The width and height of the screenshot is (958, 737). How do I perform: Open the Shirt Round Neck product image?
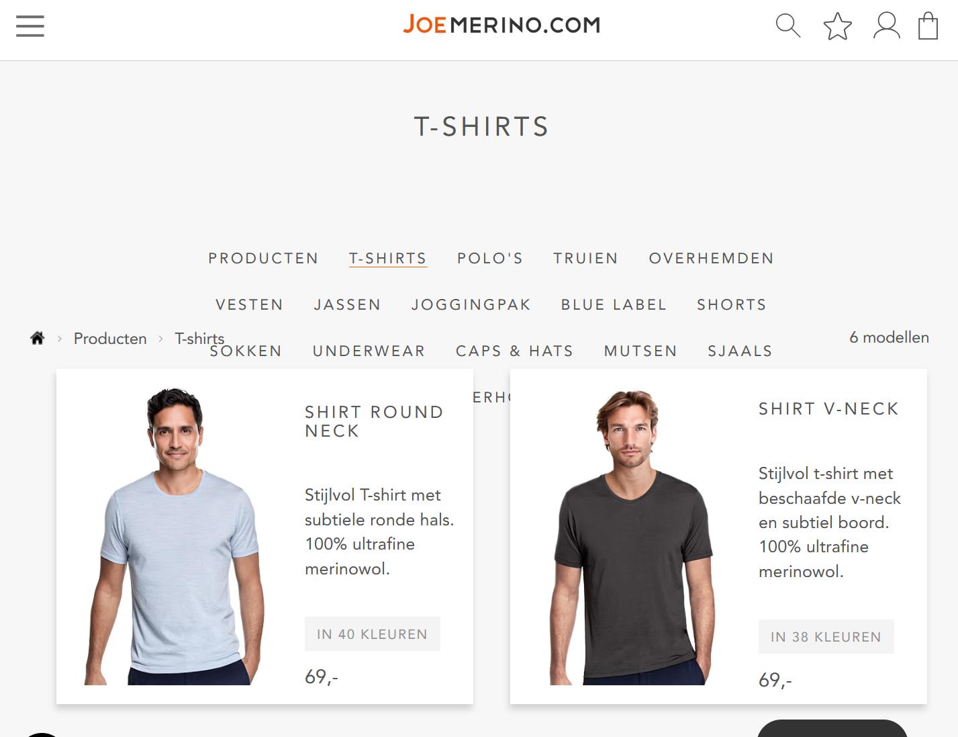(x=176, y=536)
